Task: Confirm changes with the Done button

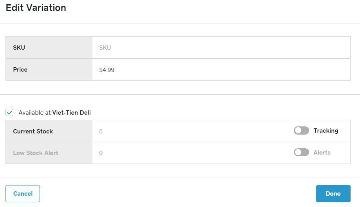Action: click(x=333, y=194)
